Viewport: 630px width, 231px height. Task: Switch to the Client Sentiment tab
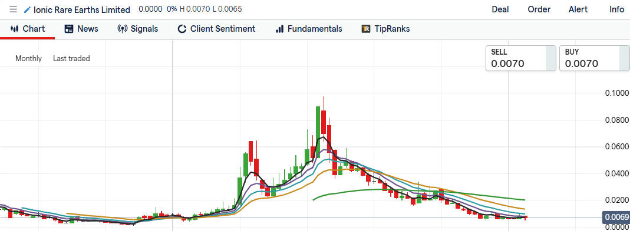(216, 29)
